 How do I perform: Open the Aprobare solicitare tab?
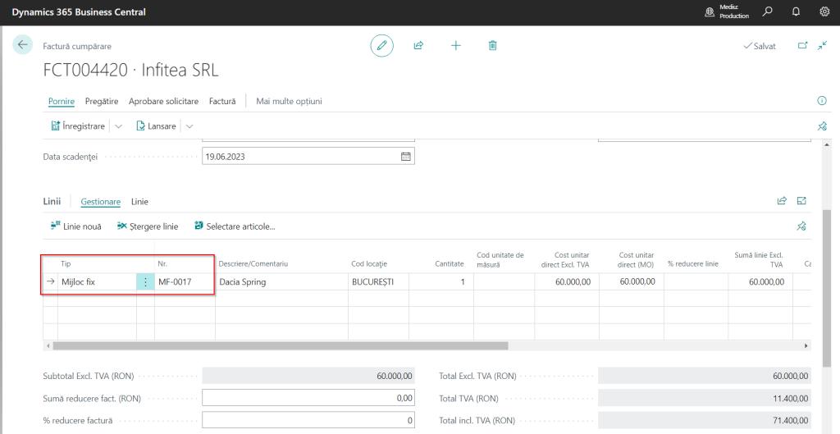pos(163,101)
